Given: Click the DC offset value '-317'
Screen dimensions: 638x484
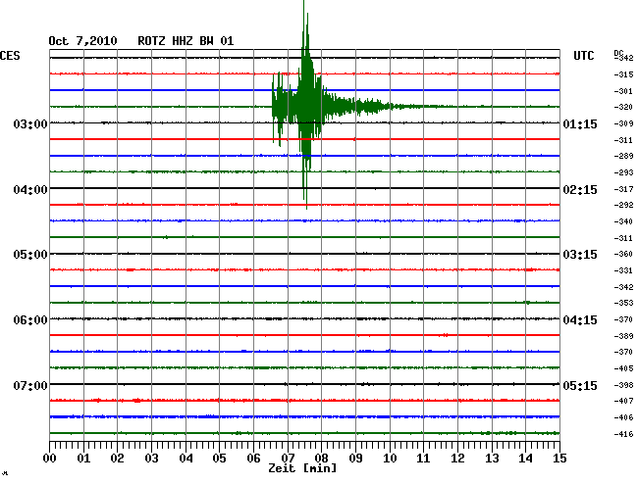Looking at the screenshot, I should pyautogui.click(x=623, y=189).
